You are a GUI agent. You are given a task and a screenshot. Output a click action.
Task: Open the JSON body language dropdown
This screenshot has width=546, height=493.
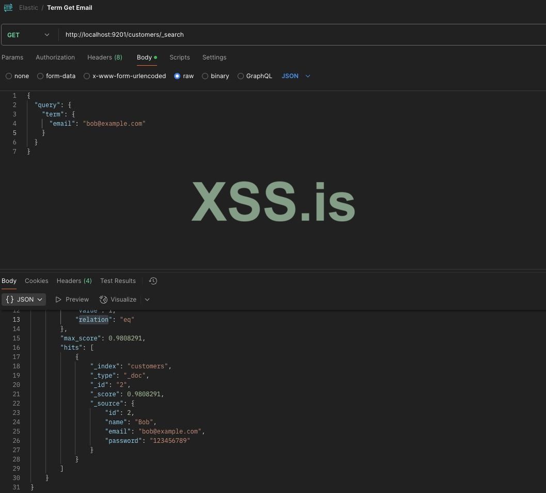tap(296, 76)
